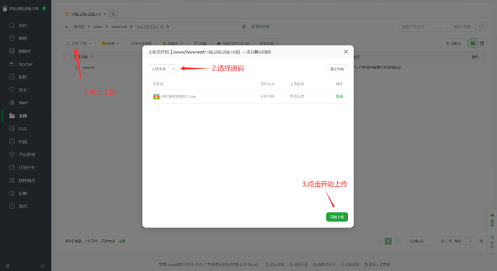Viewport: 497px width, 271px height.
Task: Open the WAF sidebar section
Action: click(23, 103)
